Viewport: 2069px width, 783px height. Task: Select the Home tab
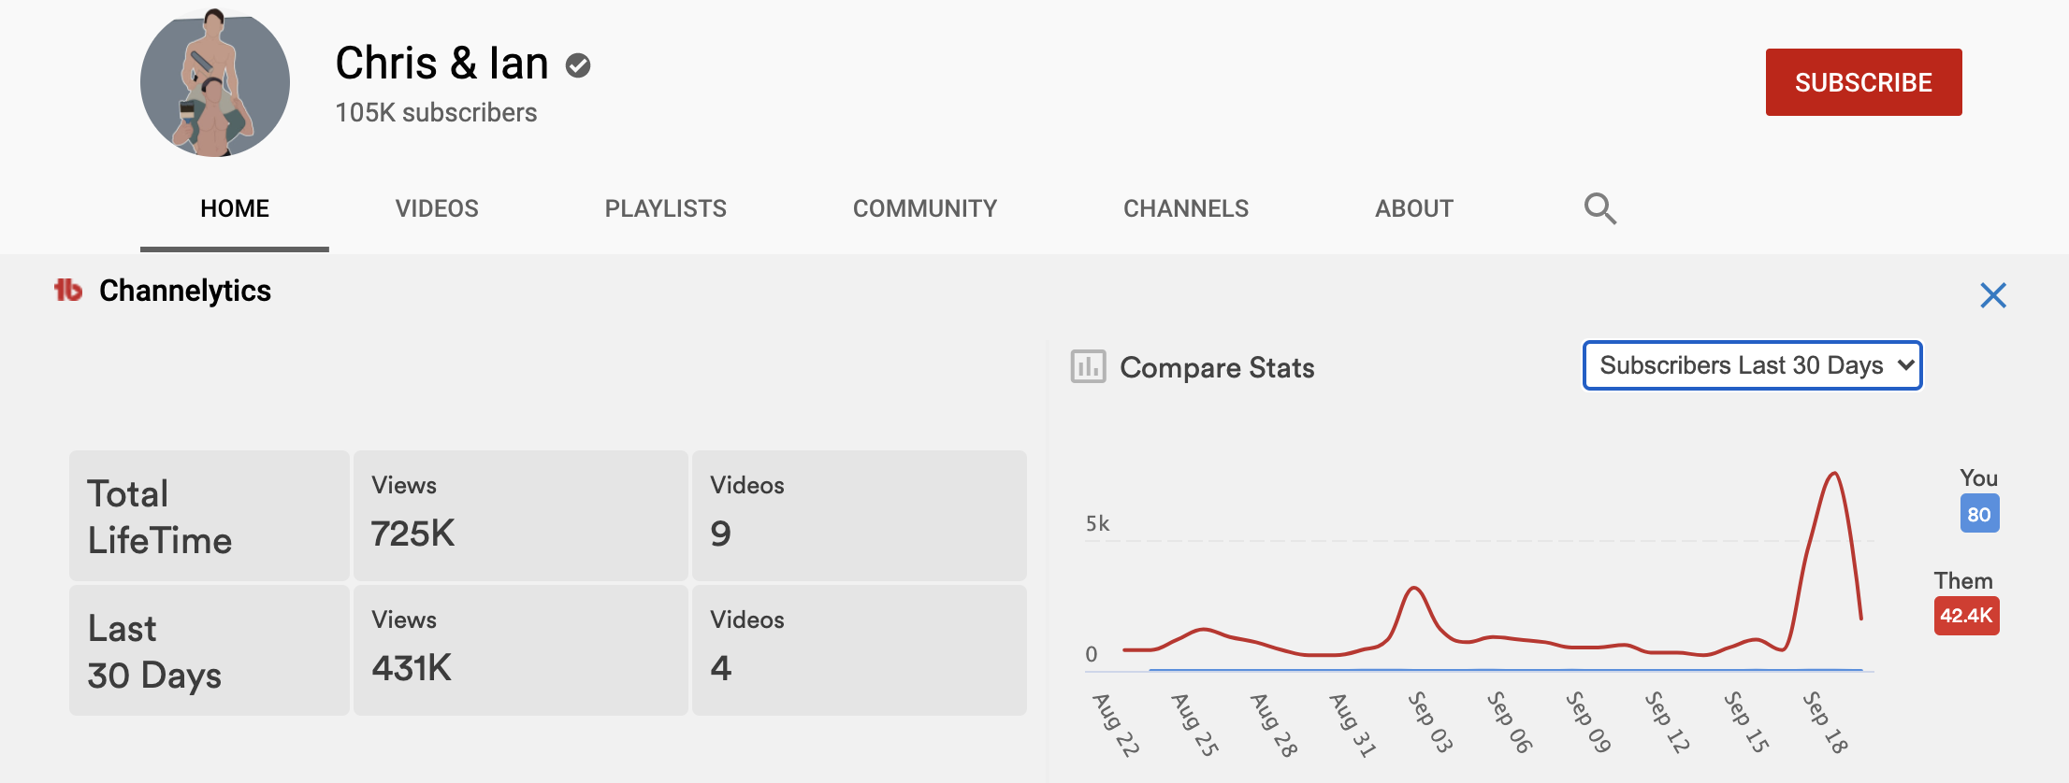235,208
